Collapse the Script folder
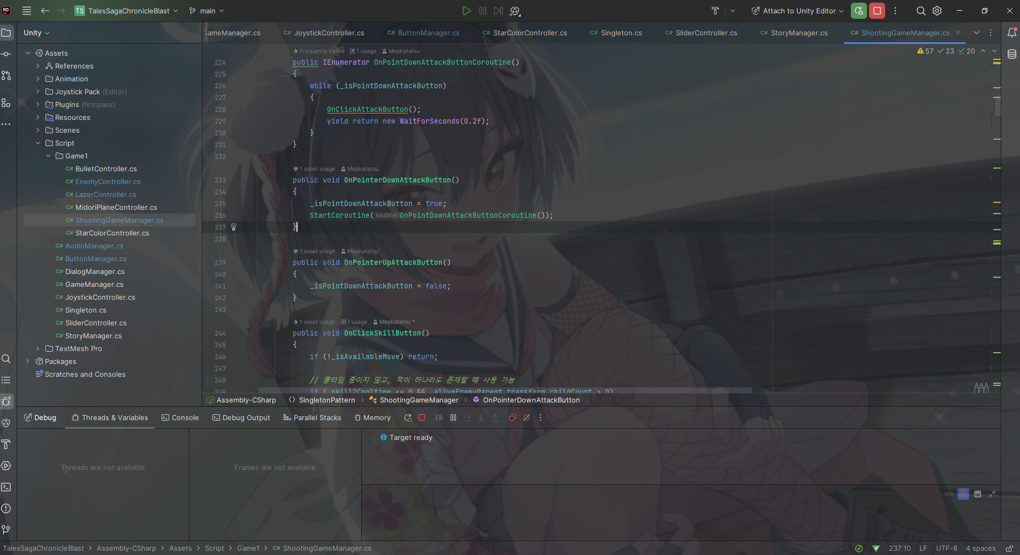 tap(38, 143)
